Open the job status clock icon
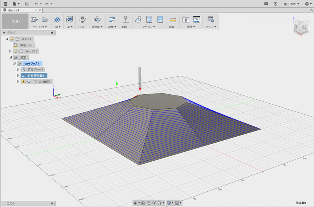Screen dimensions: 314x207 276,4
